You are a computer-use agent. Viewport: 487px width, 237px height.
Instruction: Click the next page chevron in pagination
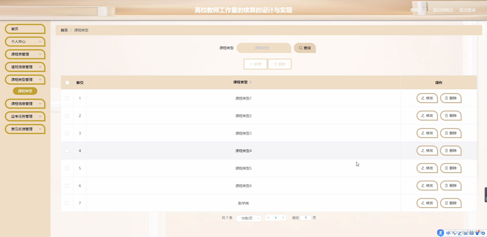coord(283,218)
